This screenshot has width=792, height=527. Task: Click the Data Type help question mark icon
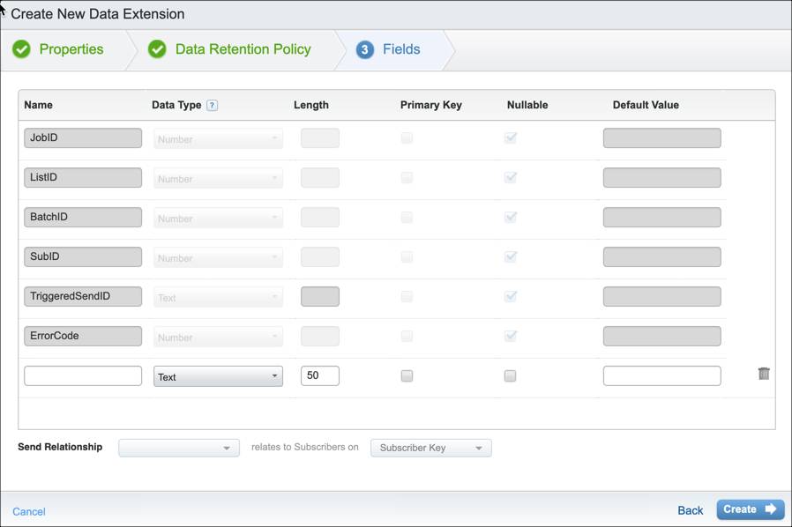click(x=212, y=105)
